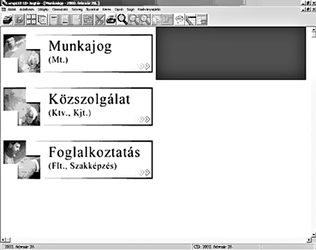Click the horizontal scrollbar left arrow
316x250 pixels.
click(x=3, y=240)
